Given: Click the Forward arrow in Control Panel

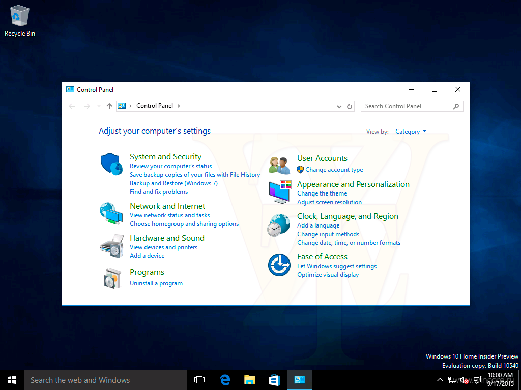Looking at the screenshot, I should [x=86, y=106].
